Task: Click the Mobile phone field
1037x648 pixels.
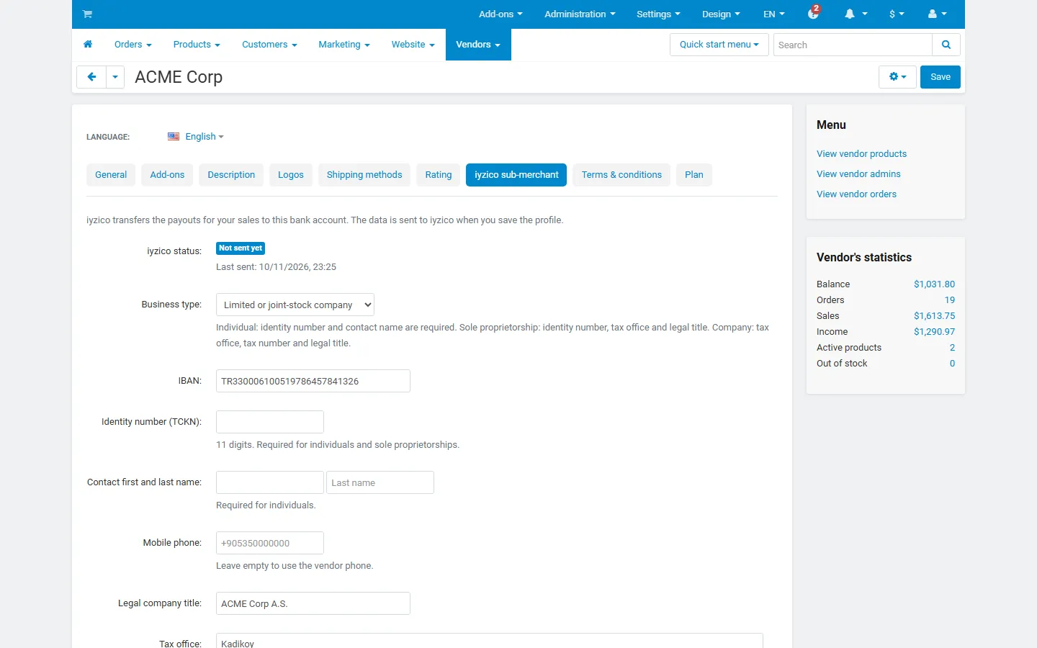Action: pyautogui.click(x=270, y=543)
